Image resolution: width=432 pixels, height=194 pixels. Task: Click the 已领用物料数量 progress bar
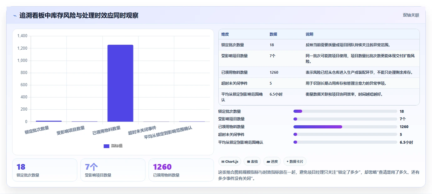[345, 127]
